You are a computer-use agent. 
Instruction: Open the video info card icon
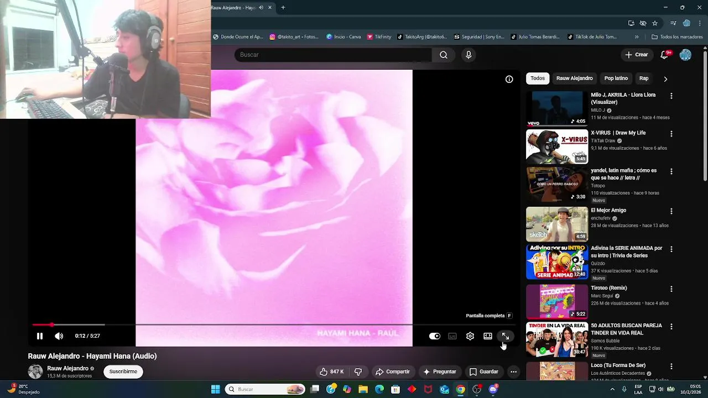click(x=509, y=79)
